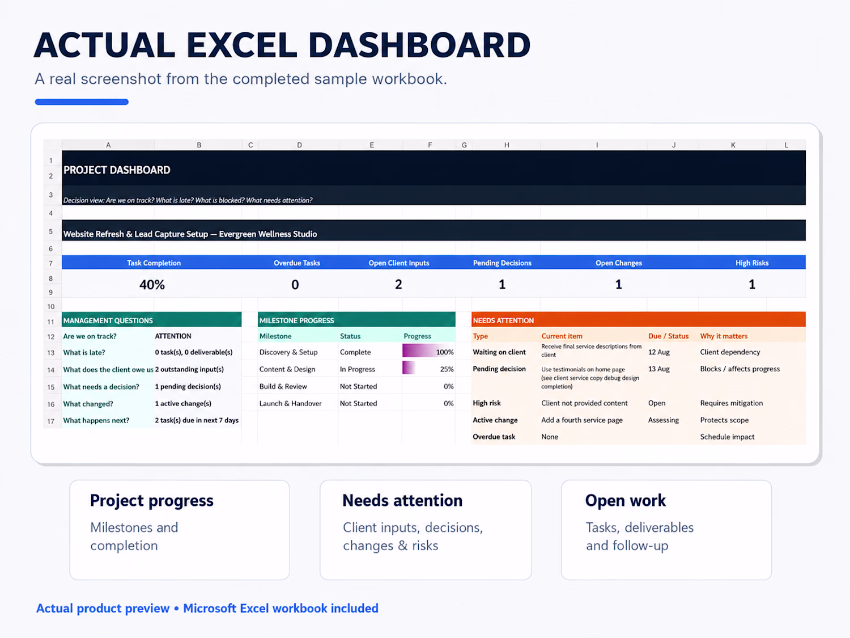This screenshot has height=638, width=850.
Task: Click 'Not Started' status for Build & Review
Action: [358, 387]
